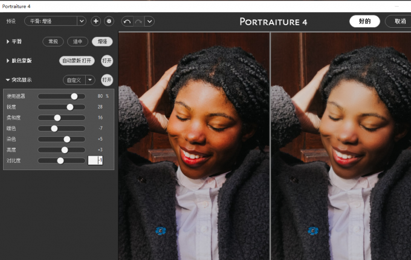Click the add preset plus icon
411x260 pixels.
pos(95,21)
